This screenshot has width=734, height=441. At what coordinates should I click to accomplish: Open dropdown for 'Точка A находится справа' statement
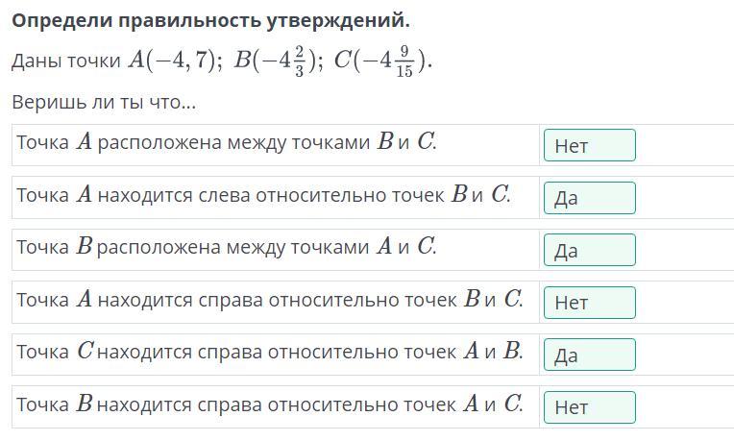tap(589, 303)
